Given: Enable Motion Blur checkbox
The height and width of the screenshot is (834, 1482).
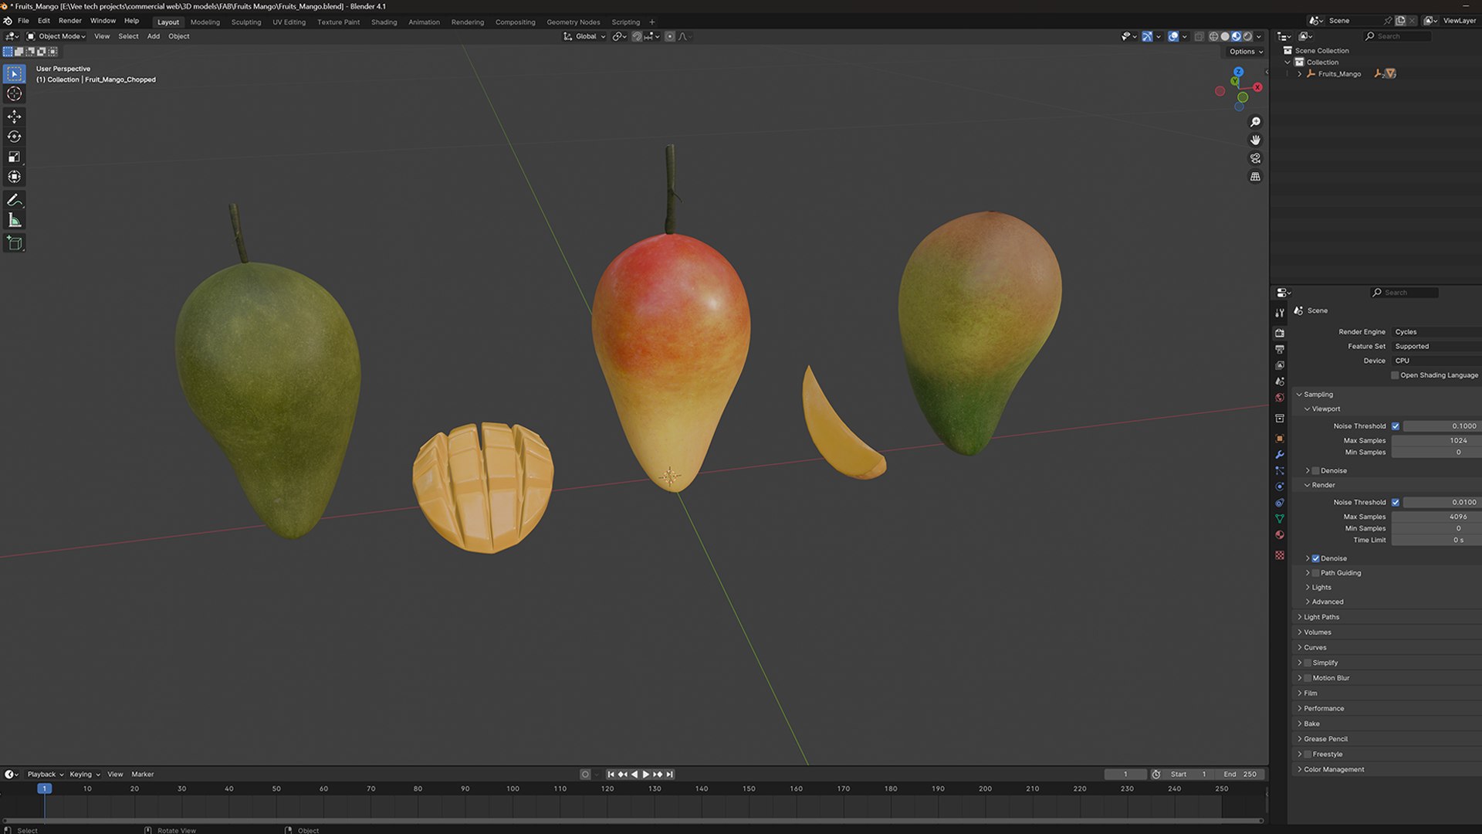Looking at the screenshot, I should 1308,678.
